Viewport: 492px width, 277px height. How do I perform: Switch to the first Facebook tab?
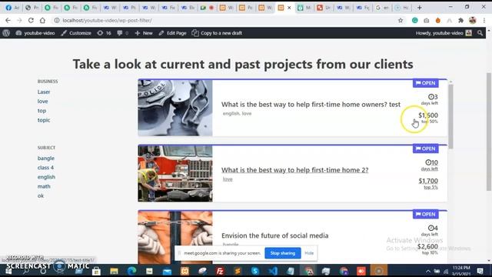(12, 8)
